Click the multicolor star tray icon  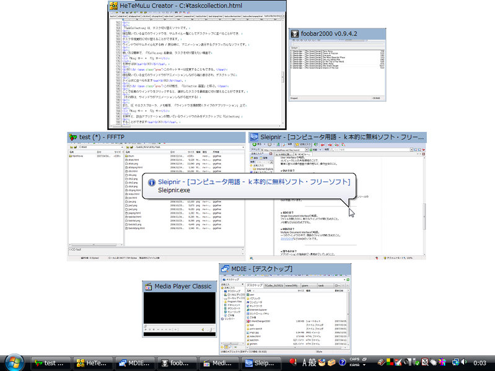tap(442, 362)
